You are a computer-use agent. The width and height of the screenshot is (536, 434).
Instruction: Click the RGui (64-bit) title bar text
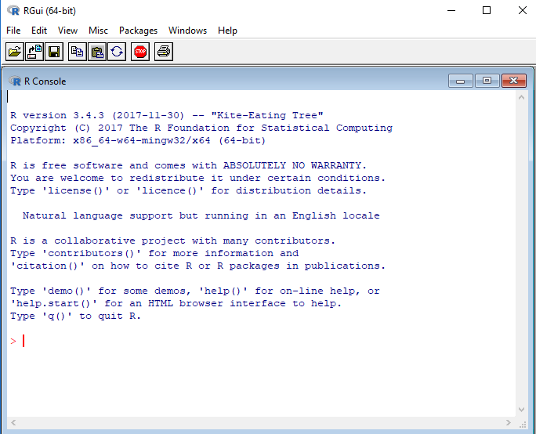(49, 11)
